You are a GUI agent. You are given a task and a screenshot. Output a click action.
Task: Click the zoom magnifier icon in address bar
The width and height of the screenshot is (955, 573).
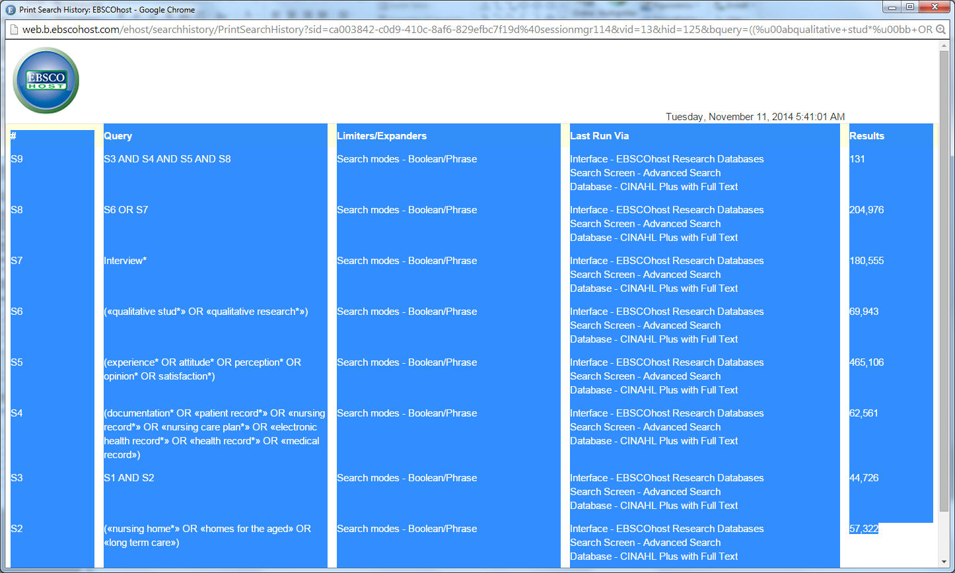(x=941, y=30)
